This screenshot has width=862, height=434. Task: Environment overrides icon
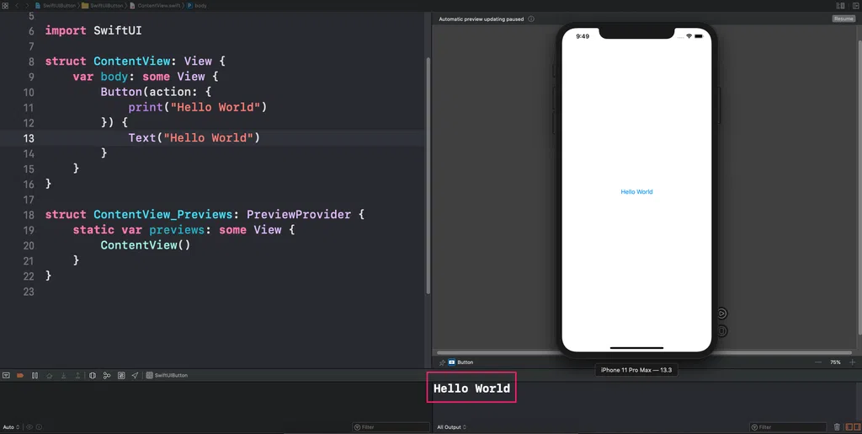(x=121, y=375)
